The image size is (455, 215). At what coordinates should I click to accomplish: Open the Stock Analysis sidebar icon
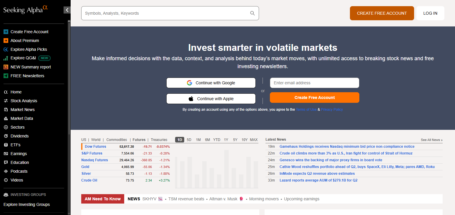(x=6, y=101)
